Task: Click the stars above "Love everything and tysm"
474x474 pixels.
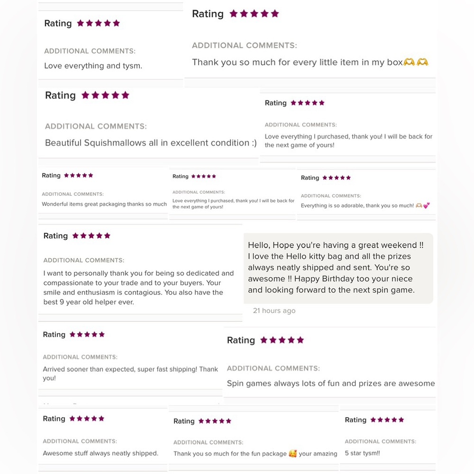Action: point(99,23)
